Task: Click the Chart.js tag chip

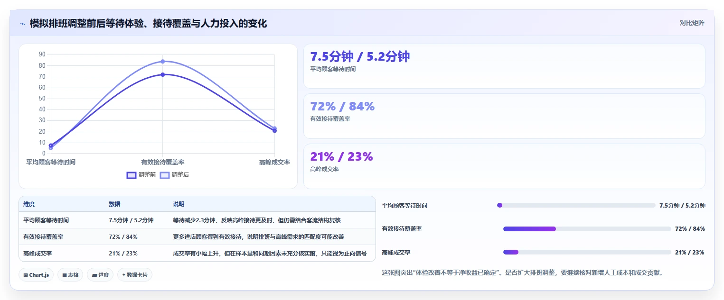Action: pyautogui.click(x=36, y=275)
